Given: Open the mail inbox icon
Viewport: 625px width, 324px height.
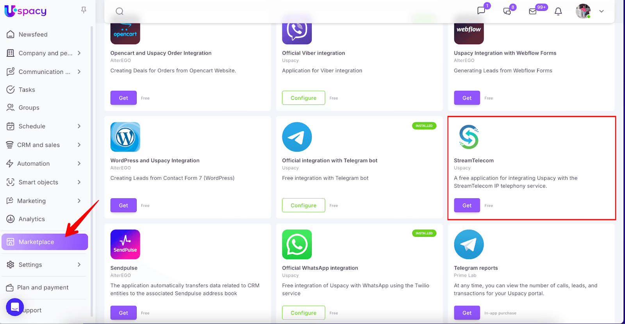Looking at the screenshot, I should tap(533, 11).
